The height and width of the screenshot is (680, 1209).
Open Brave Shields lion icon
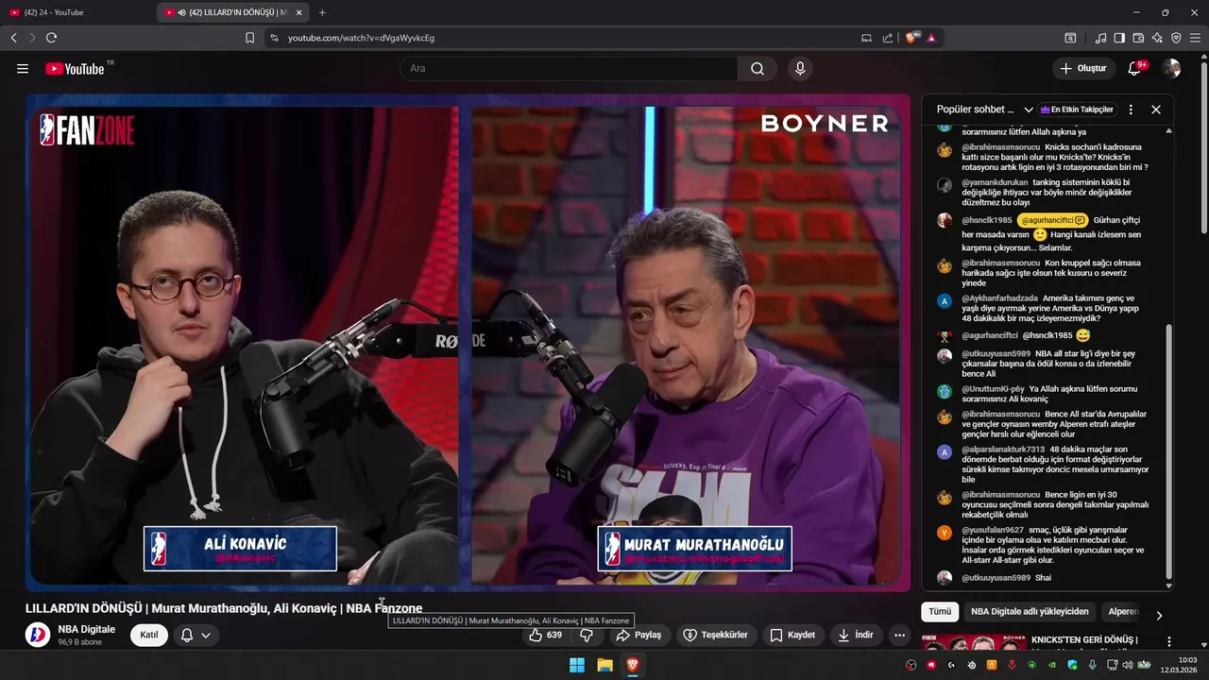pos(911,38)
